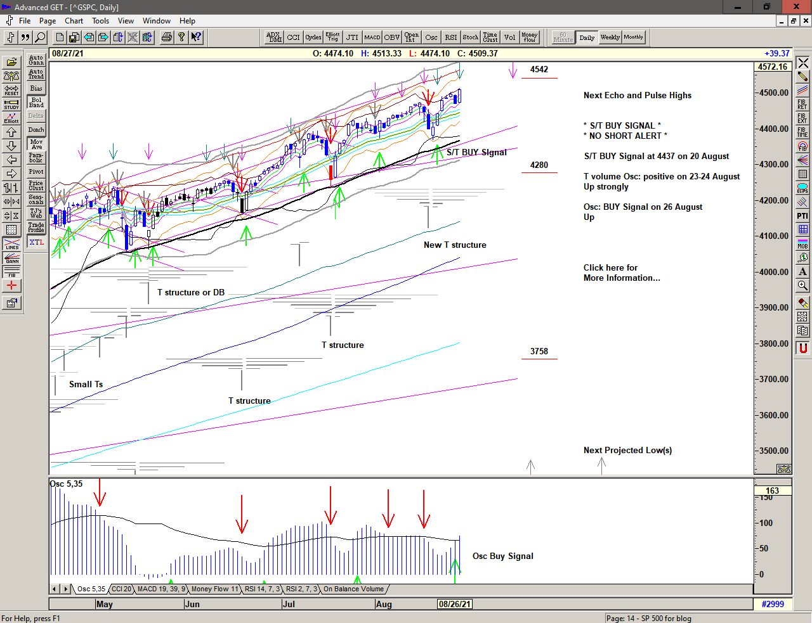The width and height of the screenshot is (812, 623).
Task: Switch to the MACD 19, 39, 9 tab
Action: (161, 589)
